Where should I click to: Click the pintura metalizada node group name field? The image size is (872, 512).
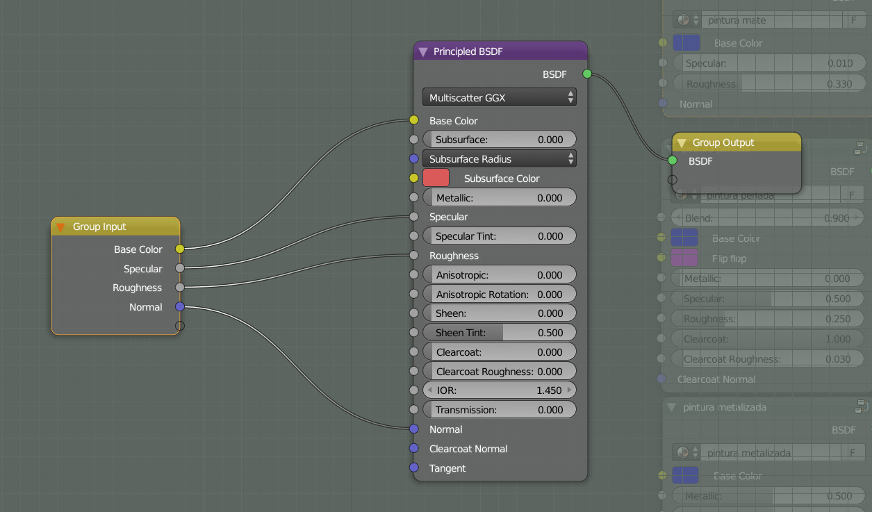772,453
